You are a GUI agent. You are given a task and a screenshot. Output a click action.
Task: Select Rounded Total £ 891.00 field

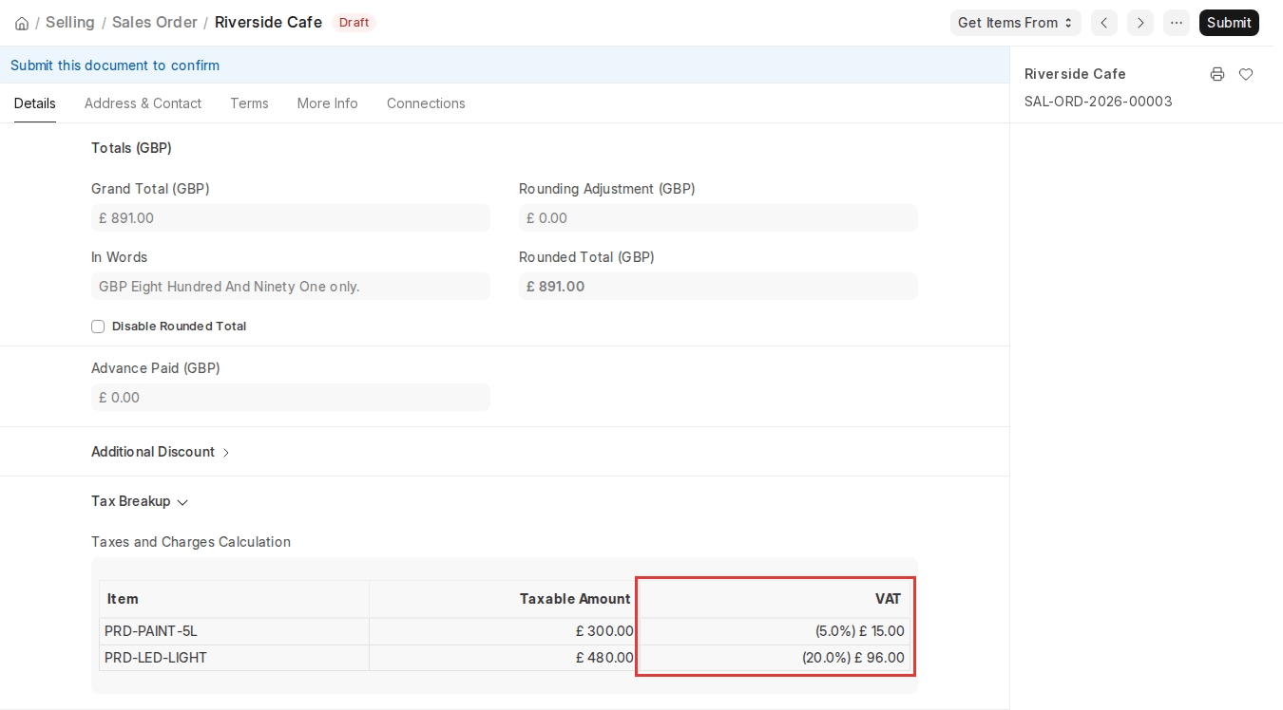pos(718,287)
